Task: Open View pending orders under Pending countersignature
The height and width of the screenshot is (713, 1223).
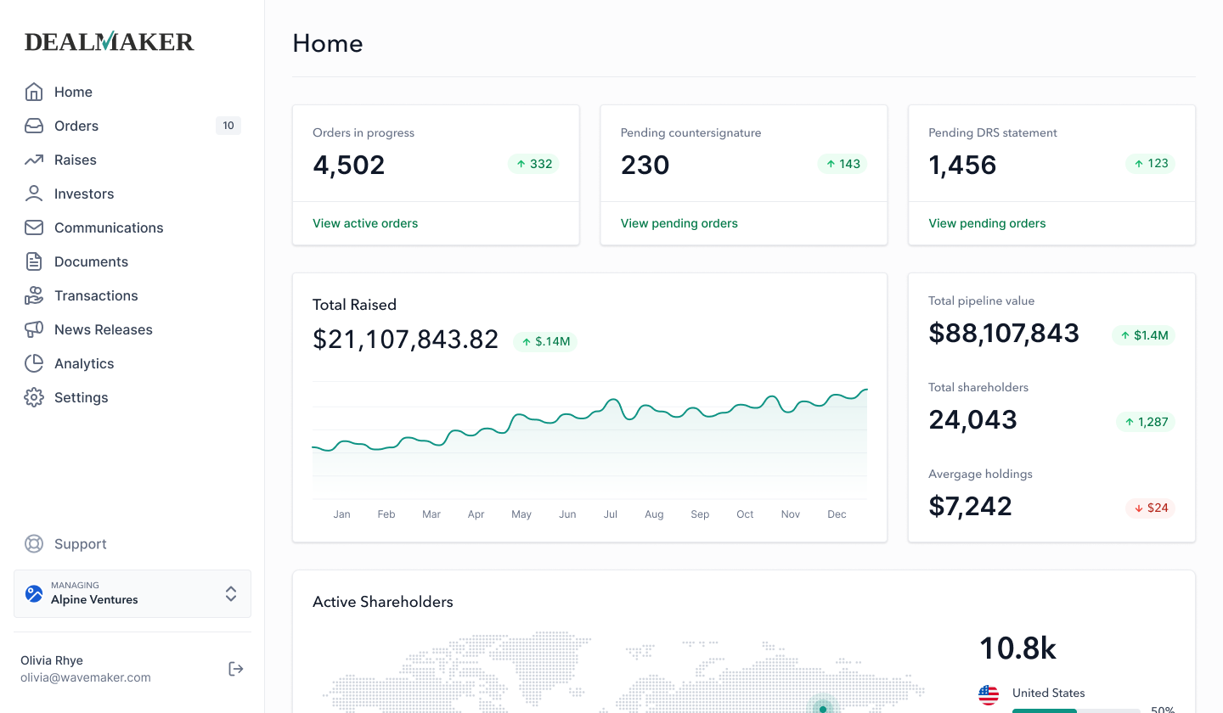Action: coord(679,223)
